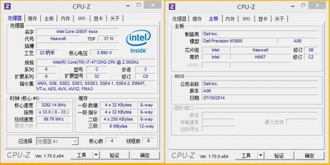330x165 pixels.
Task: Switch to the 处理器 tab in the right window
Action: (179, 19)
